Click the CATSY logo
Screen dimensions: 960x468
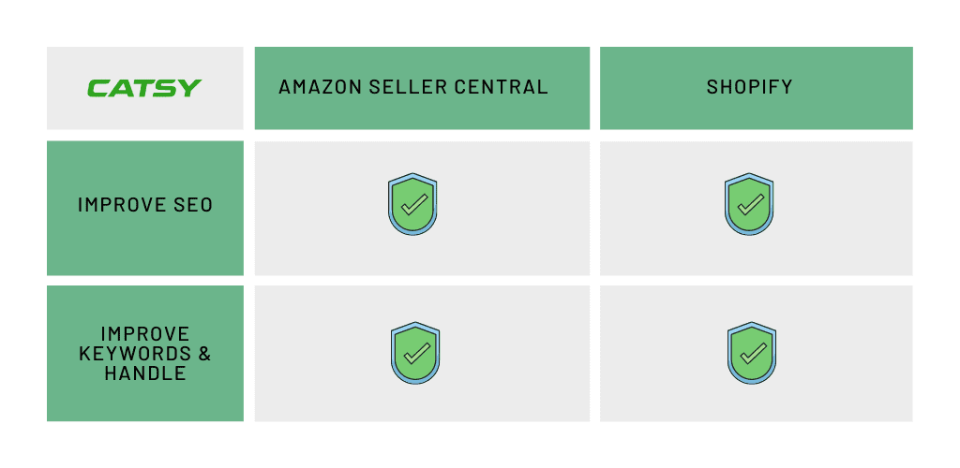click(144, 88)
